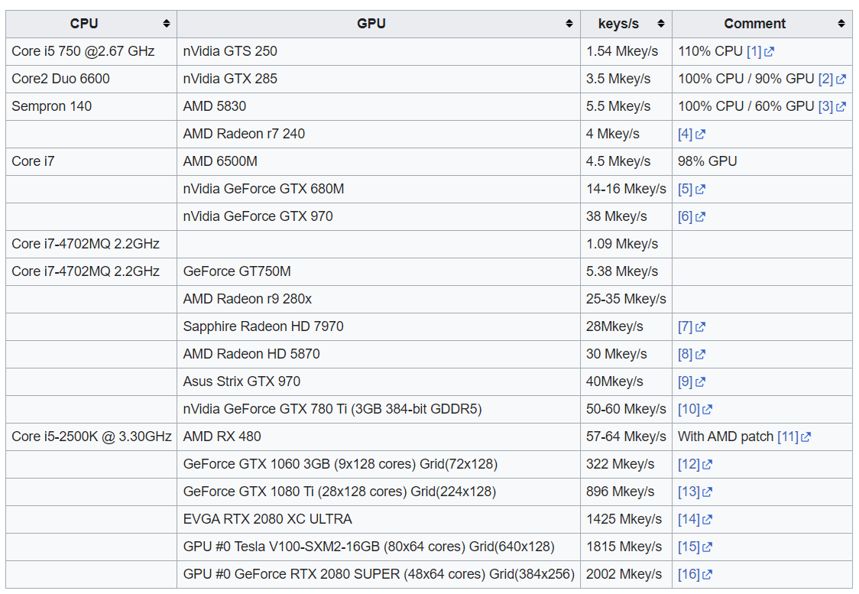This screenshot has width=859, height=594.
Task: Sort the table by the Comment column
Action: click(x=762, y=24)
